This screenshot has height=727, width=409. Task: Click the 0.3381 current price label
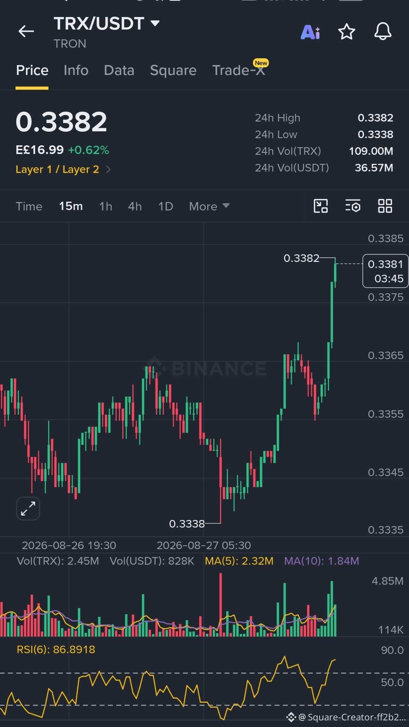(x=386, y=271)
